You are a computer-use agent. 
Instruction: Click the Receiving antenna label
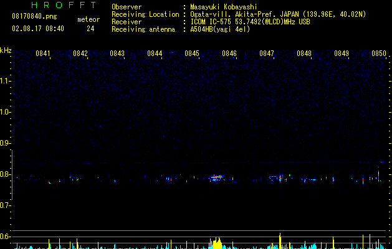pyautogui.click(x=143, y=29)
